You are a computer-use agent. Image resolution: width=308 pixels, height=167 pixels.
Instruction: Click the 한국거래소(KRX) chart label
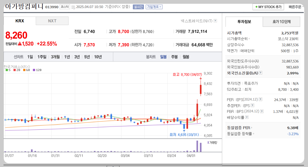pyautogui.click(x=17, y=67)
